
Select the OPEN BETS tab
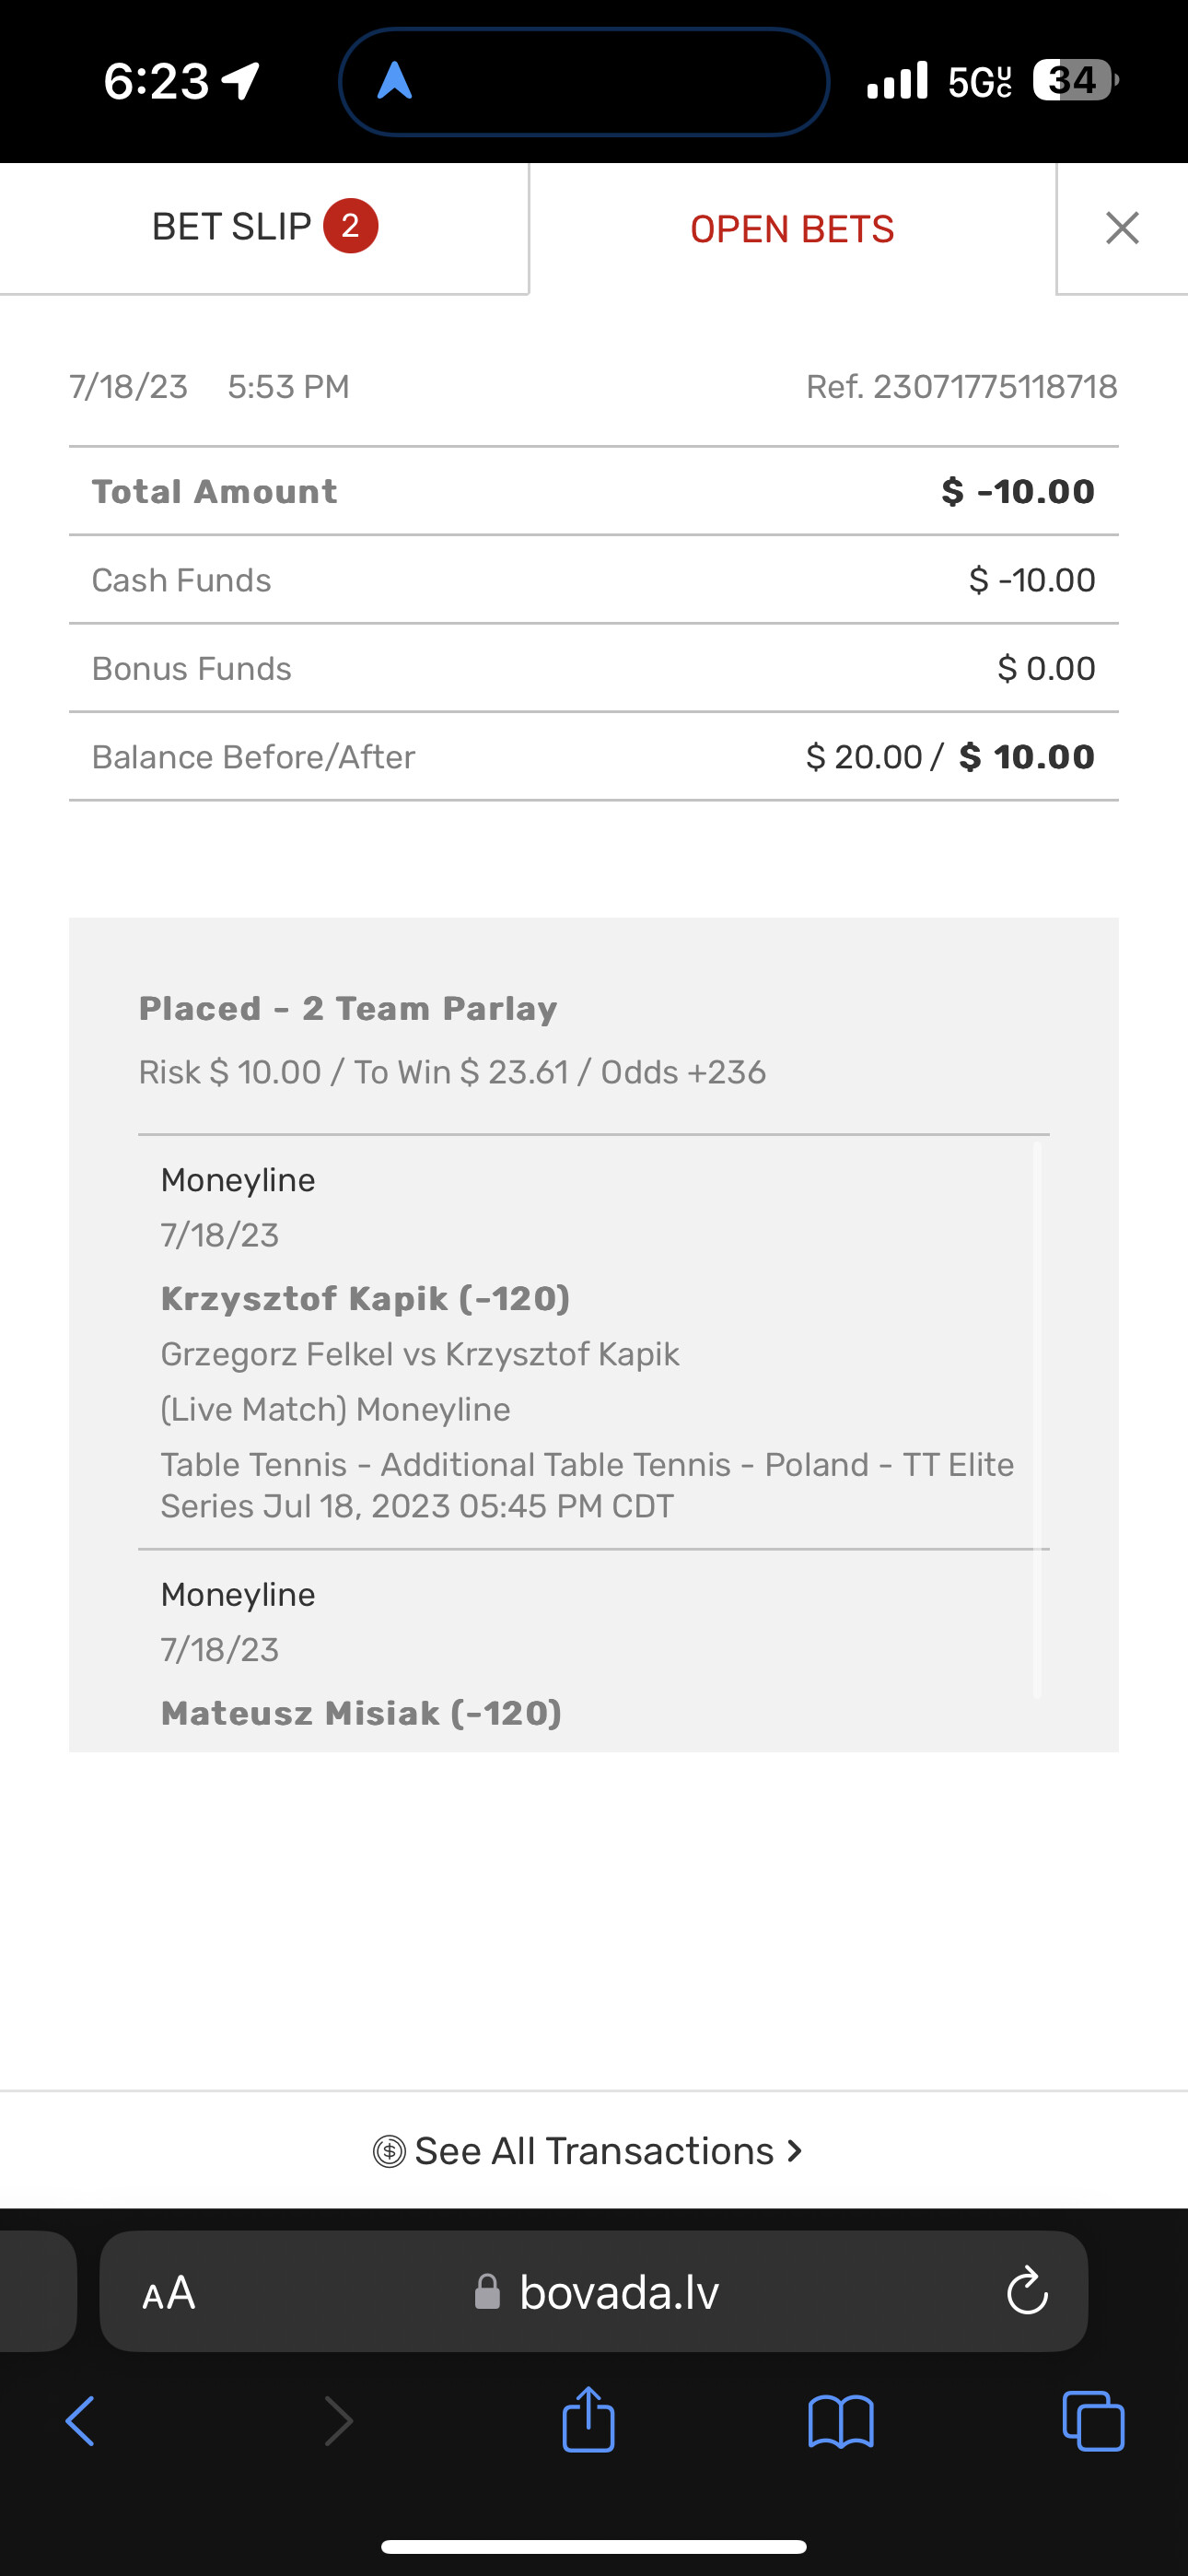[791, 229]
